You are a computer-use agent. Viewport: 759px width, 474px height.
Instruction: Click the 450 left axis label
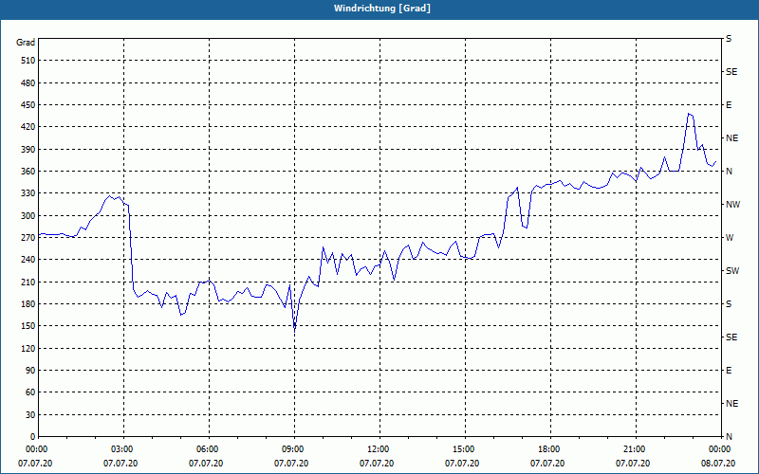pos(28,105)
